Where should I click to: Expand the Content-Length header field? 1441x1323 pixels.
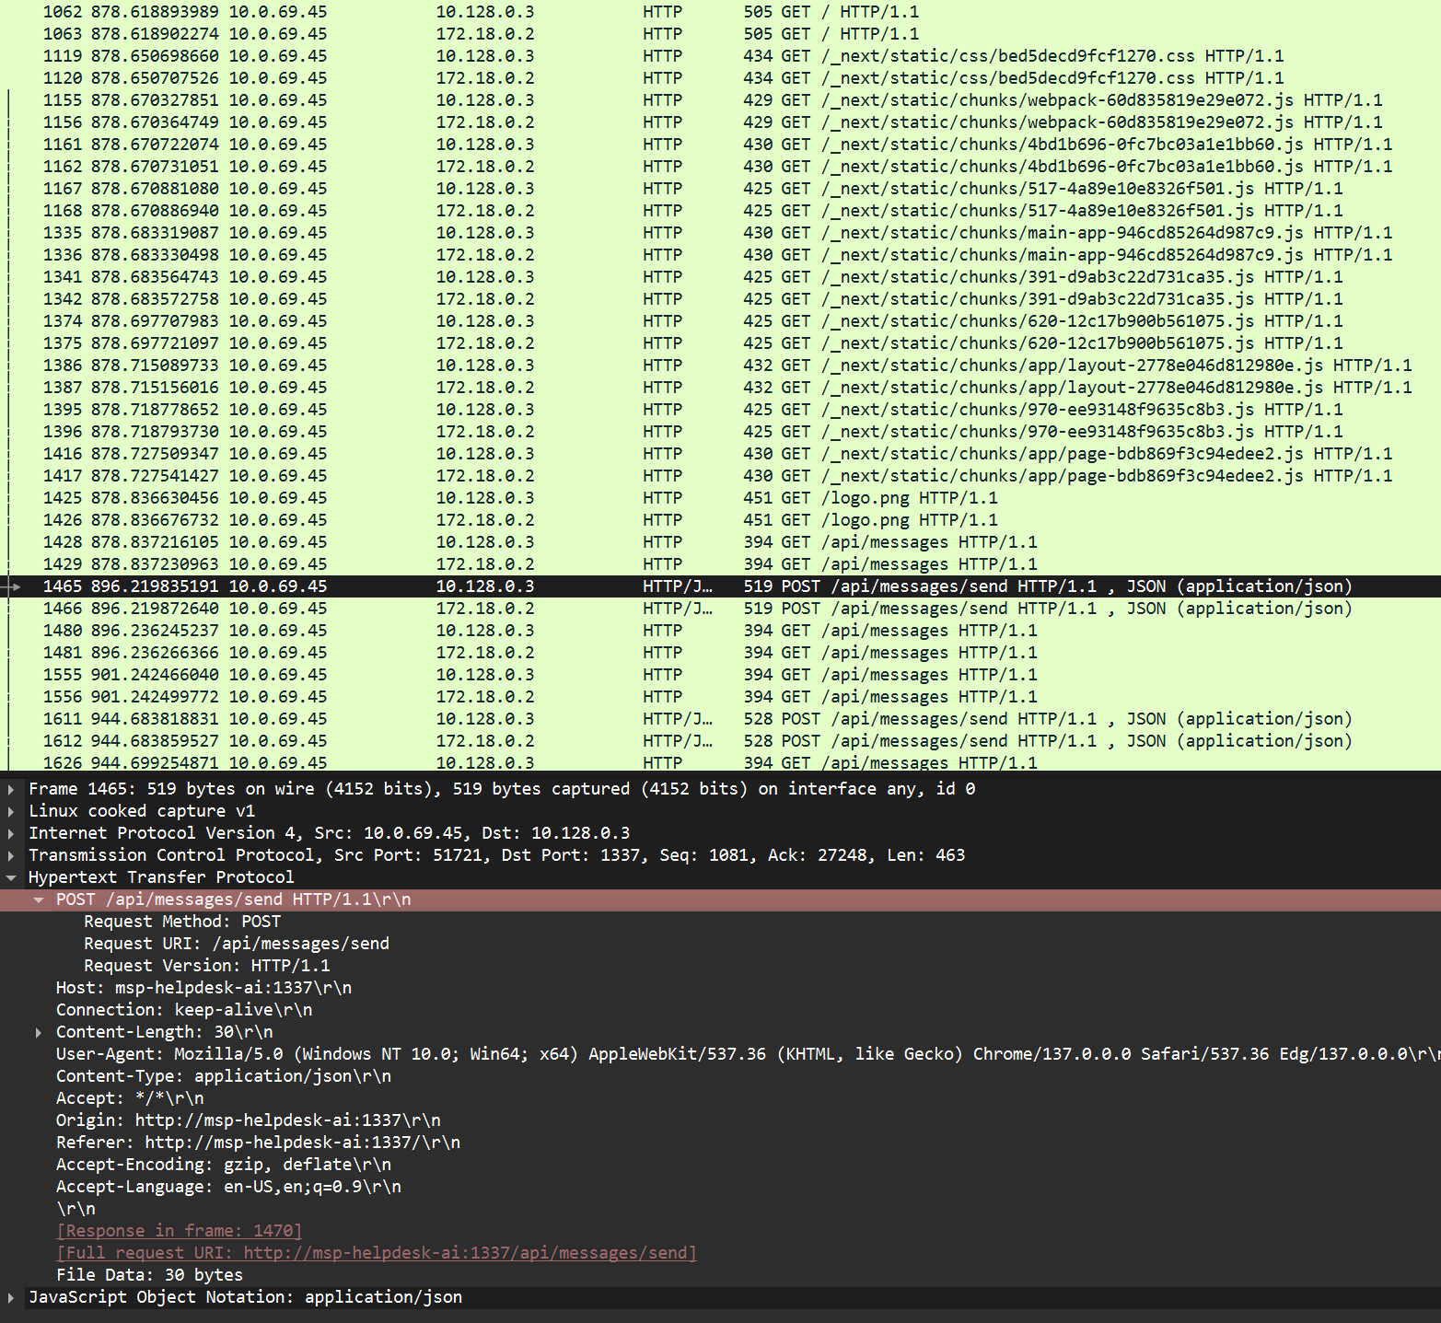(x=37, y=1032)
